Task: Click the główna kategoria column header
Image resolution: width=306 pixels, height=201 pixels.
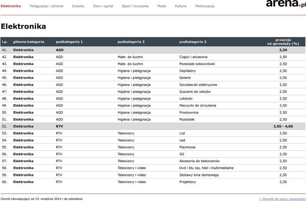Action: [x=29, y=42]
